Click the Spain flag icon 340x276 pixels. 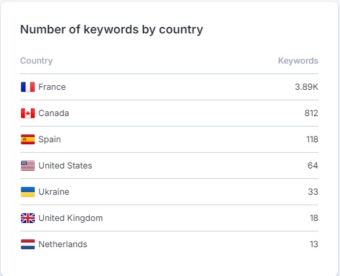pos(28,140)
